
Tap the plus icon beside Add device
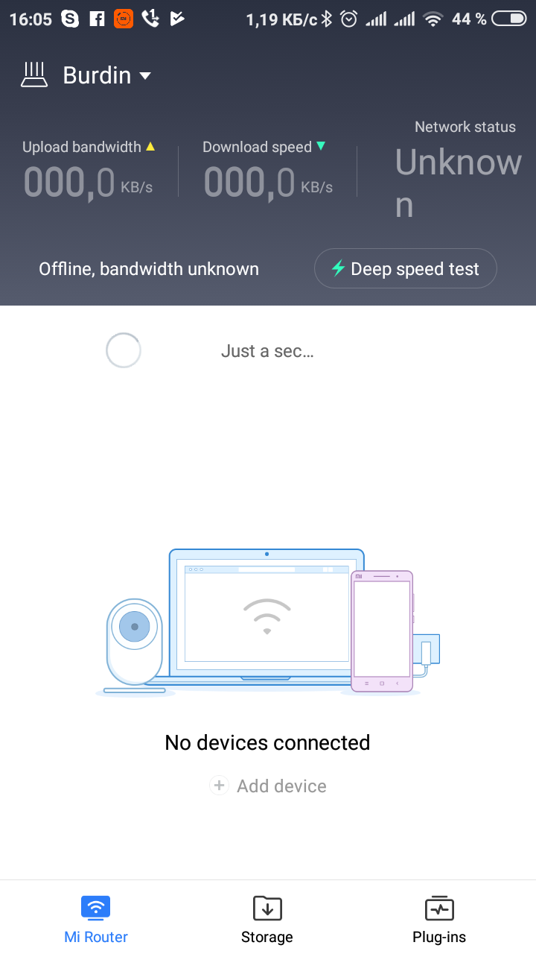(219, 786)
